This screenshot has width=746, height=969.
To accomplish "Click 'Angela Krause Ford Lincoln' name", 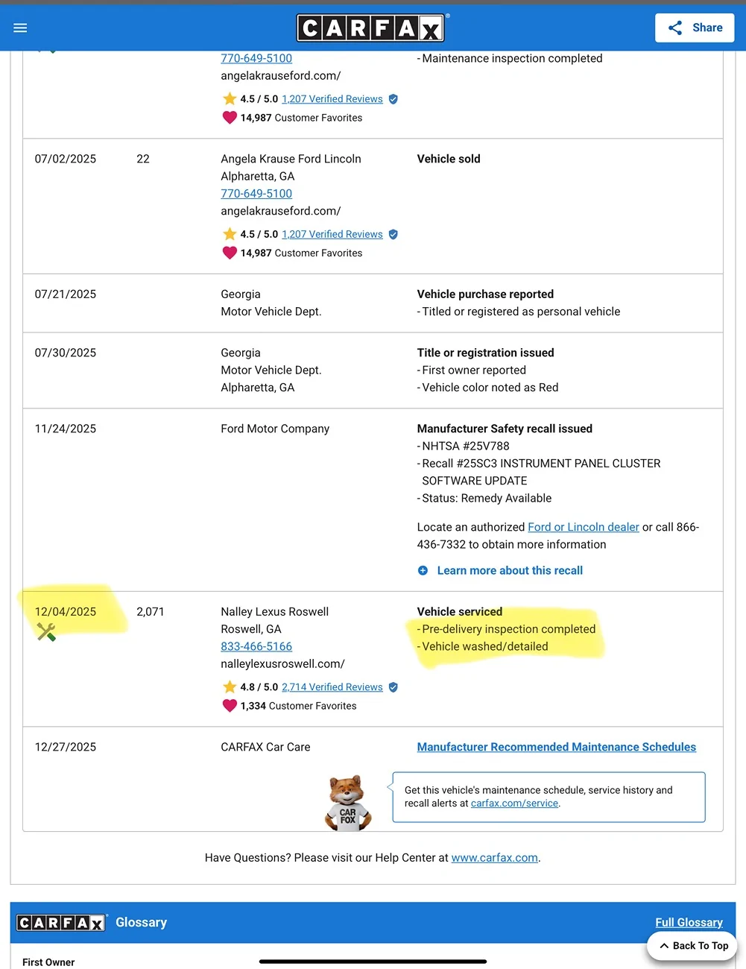I will coord(291,159).
